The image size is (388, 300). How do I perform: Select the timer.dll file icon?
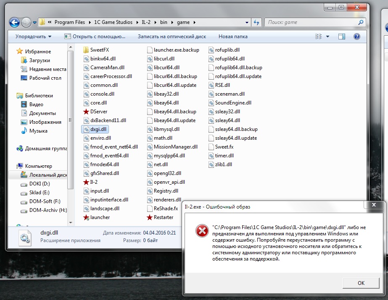pyautogui.click(x=211, y=156)
